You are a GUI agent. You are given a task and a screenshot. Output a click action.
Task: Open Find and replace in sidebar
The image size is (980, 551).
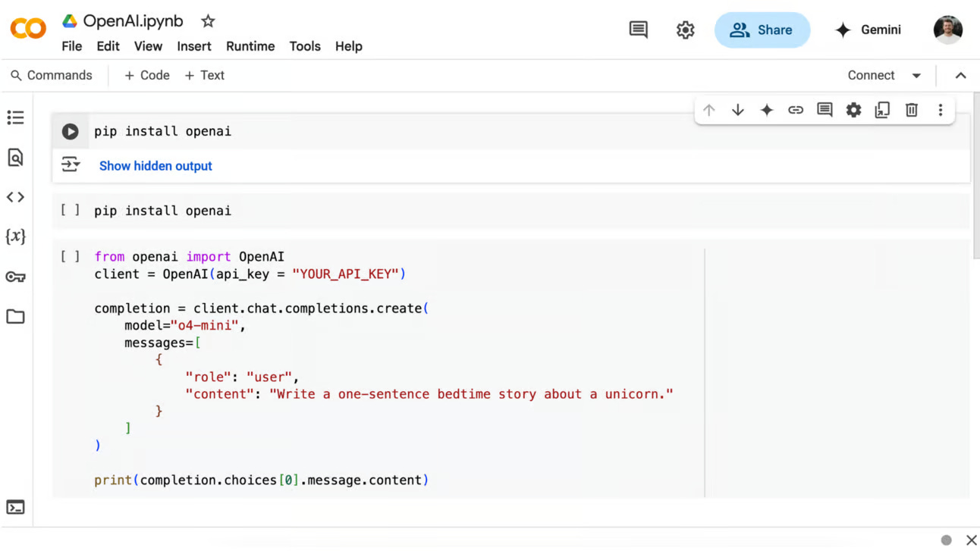tap(15, 158)
